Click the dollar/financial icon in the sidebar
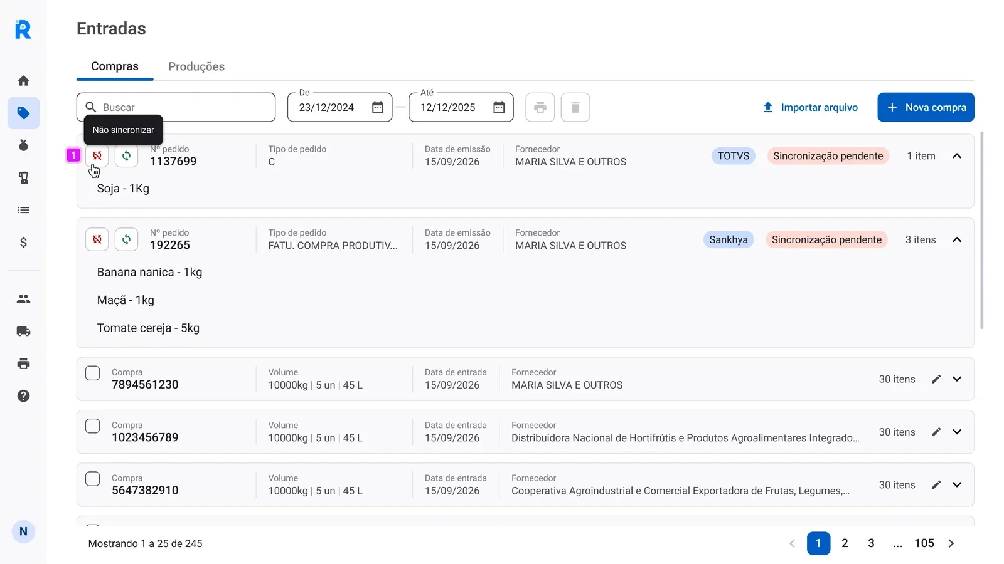 click(23, 242)
